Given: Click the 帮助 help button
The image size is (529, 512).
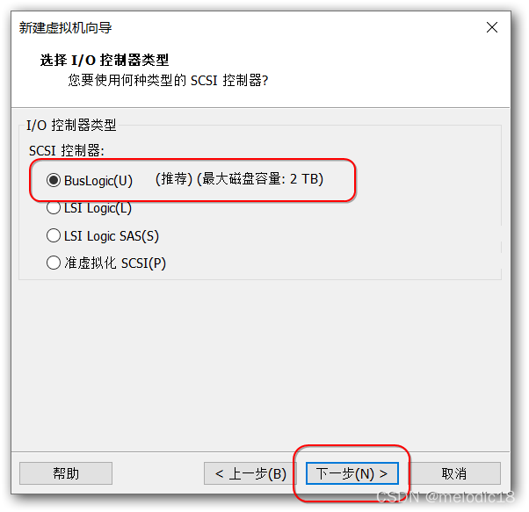Looking at the screenshot, I should click(66, 473).
